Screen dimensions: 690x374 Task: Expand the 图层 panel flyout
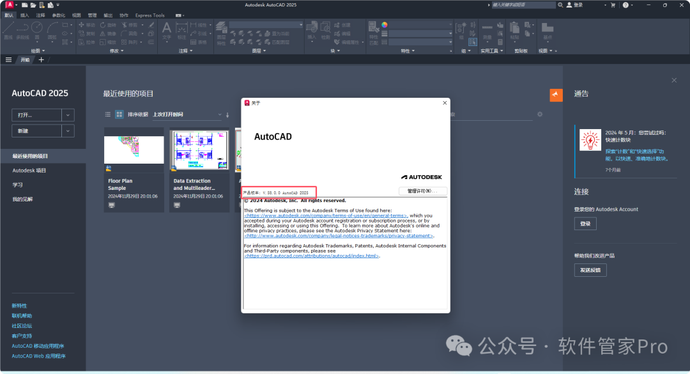point(259,51)
